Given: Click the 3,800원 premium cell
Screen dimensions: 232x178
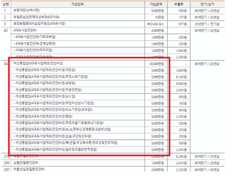Looking at the screenshot, I should pos(181,70).
